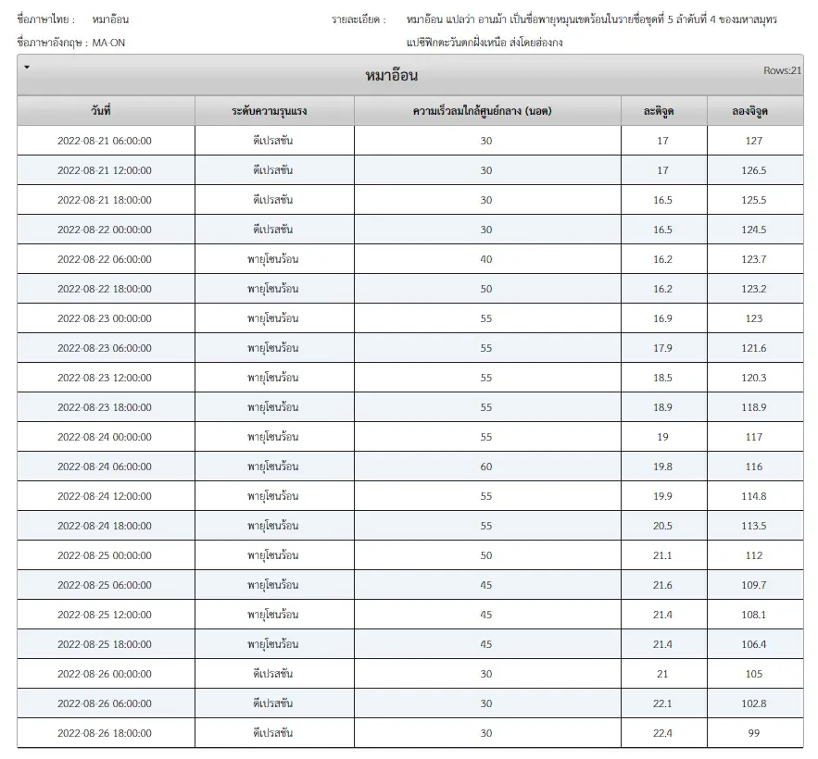Select date cell 2022-08-21 06:00:00

[x=105, y=141]
